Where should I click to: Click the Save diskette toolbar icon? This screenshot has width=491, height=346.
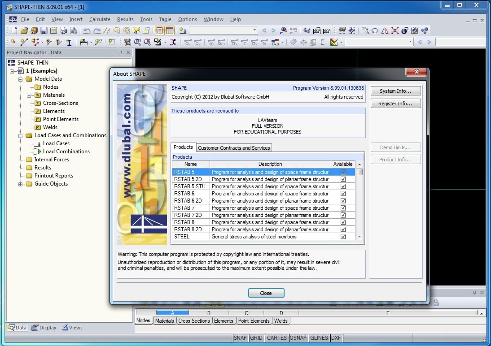coord(44,30)
